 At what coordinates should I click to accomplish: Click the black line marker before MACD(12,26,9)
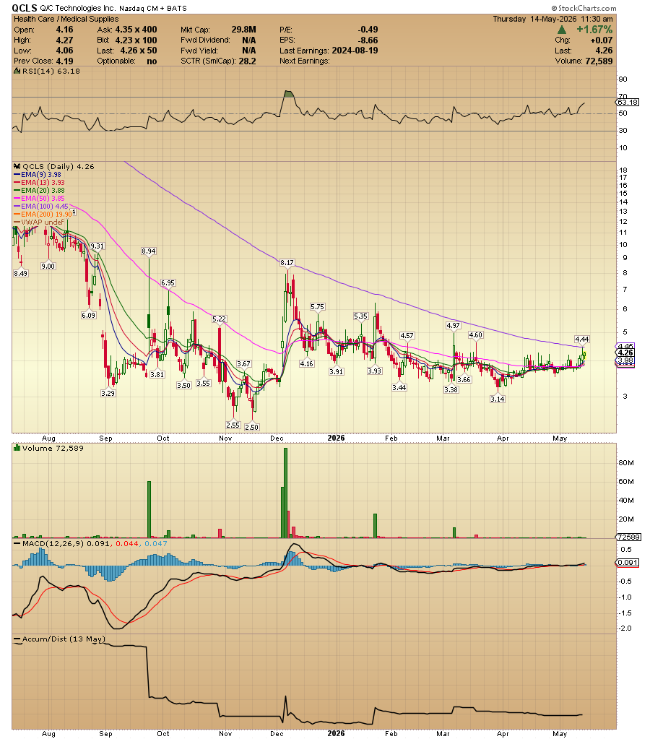[x=17, y=544]
